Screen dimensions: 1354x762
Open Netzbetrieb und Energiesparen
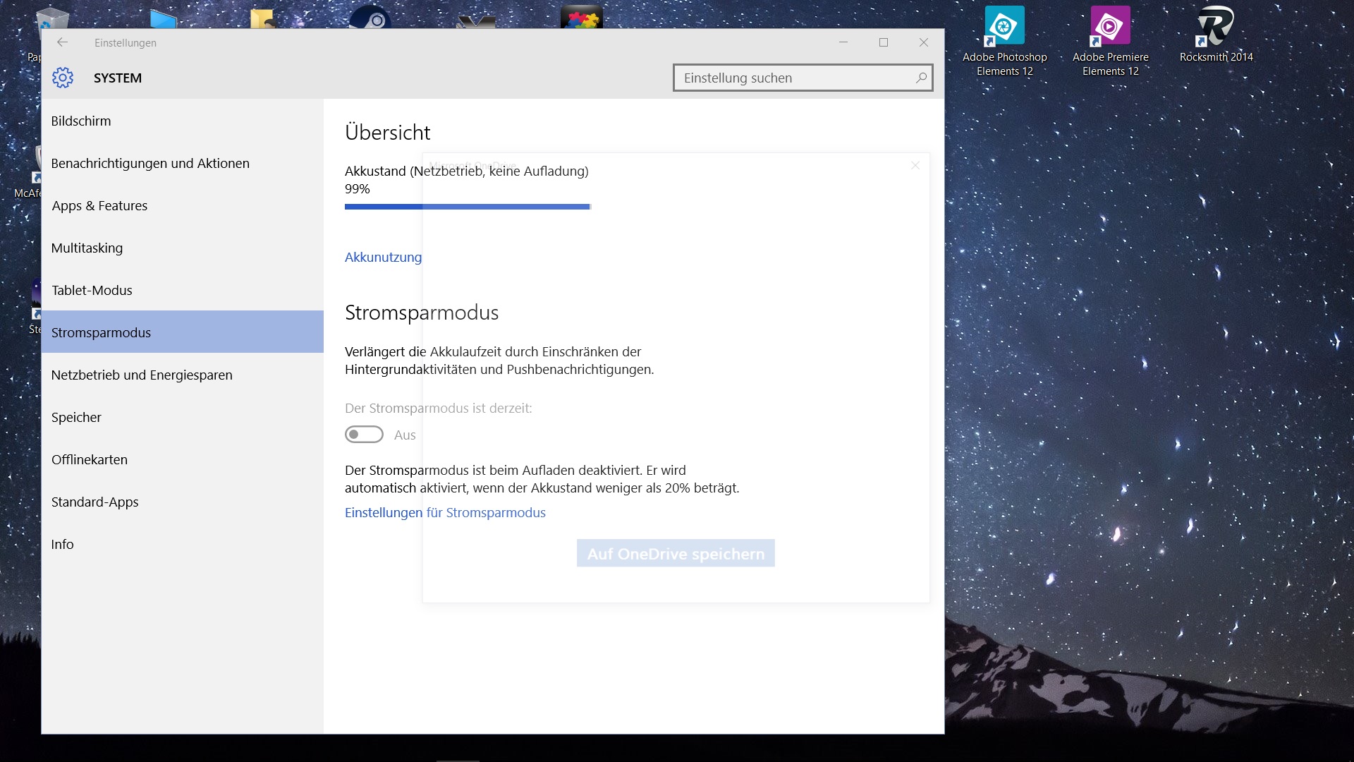[x=142, y=375]
